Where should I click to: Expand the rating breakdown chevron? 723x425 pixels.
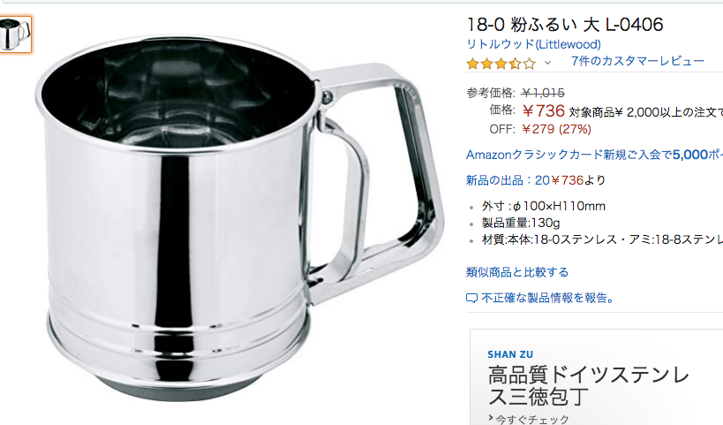[547, 63]
